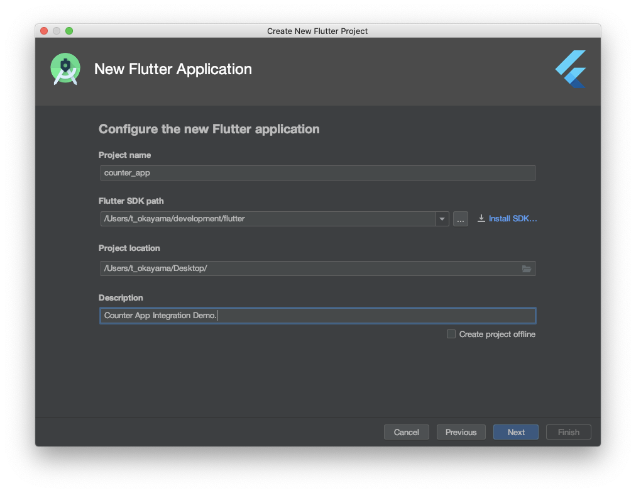Click the Flutter logo icon
This screenshot has height=493, width=636.
571,69
